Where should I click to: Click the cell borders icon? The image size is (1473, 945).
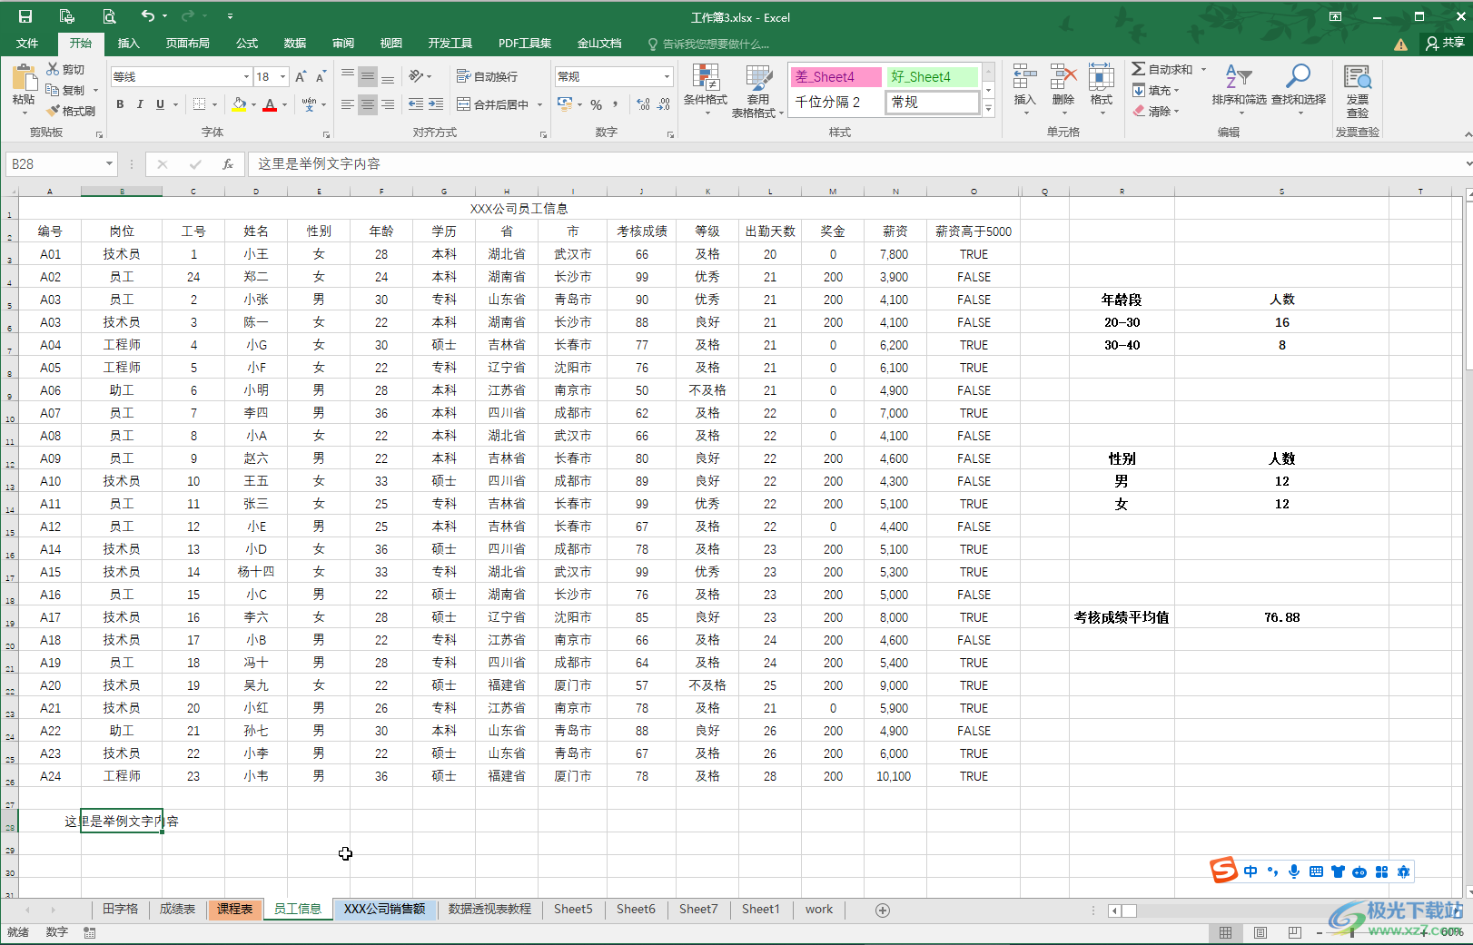point(199,104)
